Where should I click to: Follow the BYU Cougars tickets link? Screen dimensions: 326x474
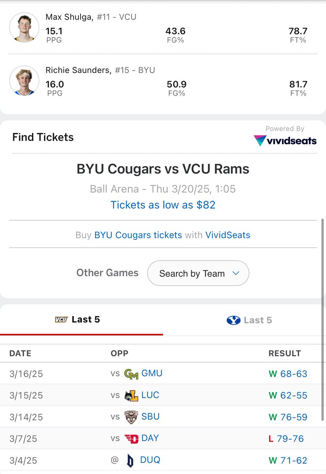[138, 235]
